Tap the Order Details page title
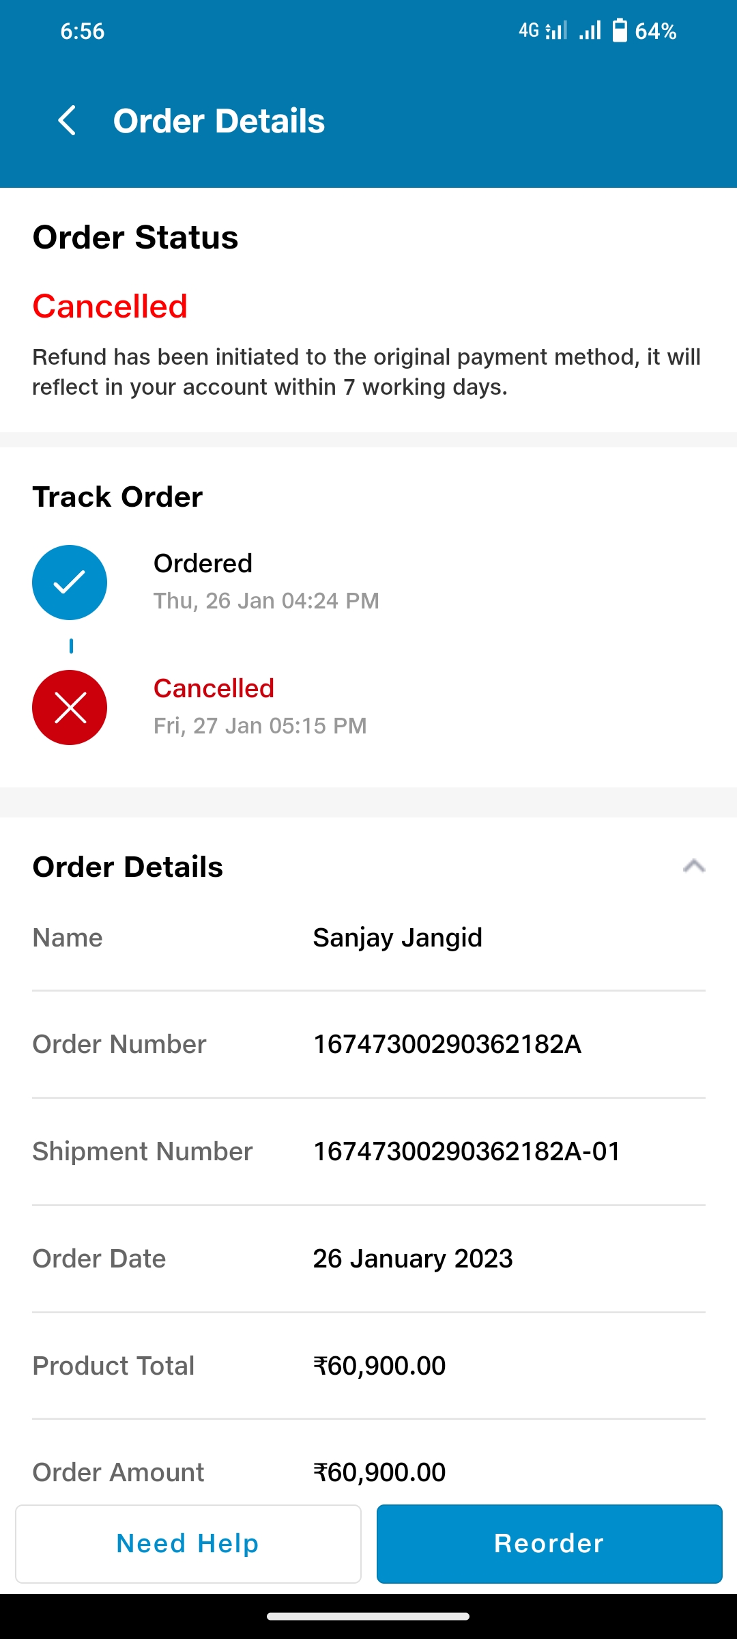 point(218,121)
